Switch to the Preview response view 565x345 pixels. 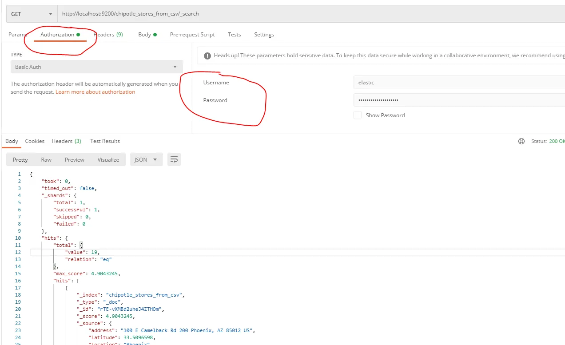coord(75,160)
